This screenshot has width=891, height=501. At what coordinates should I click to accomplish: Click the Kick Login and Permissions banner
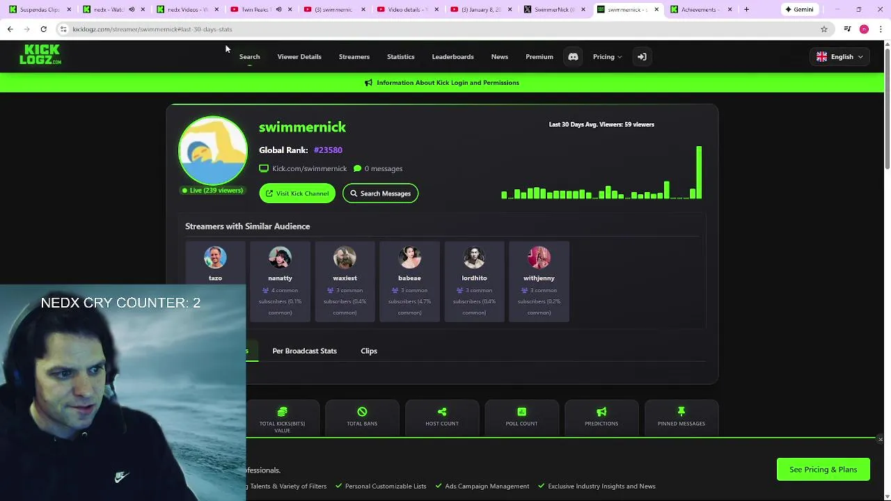click(442, 83)
